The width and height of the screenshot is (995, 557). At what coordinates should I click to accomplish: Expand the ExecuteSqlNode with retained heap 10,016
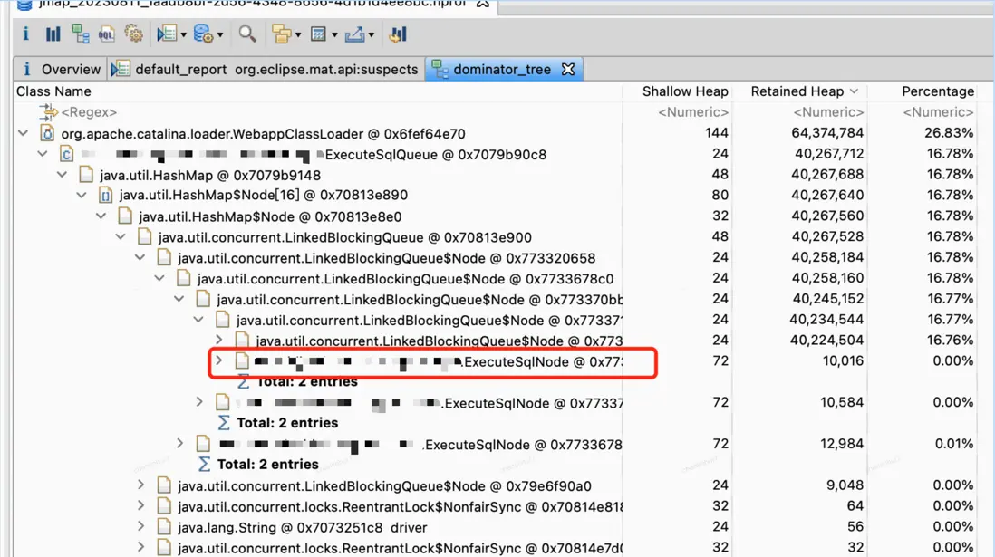tap(219, 361)
